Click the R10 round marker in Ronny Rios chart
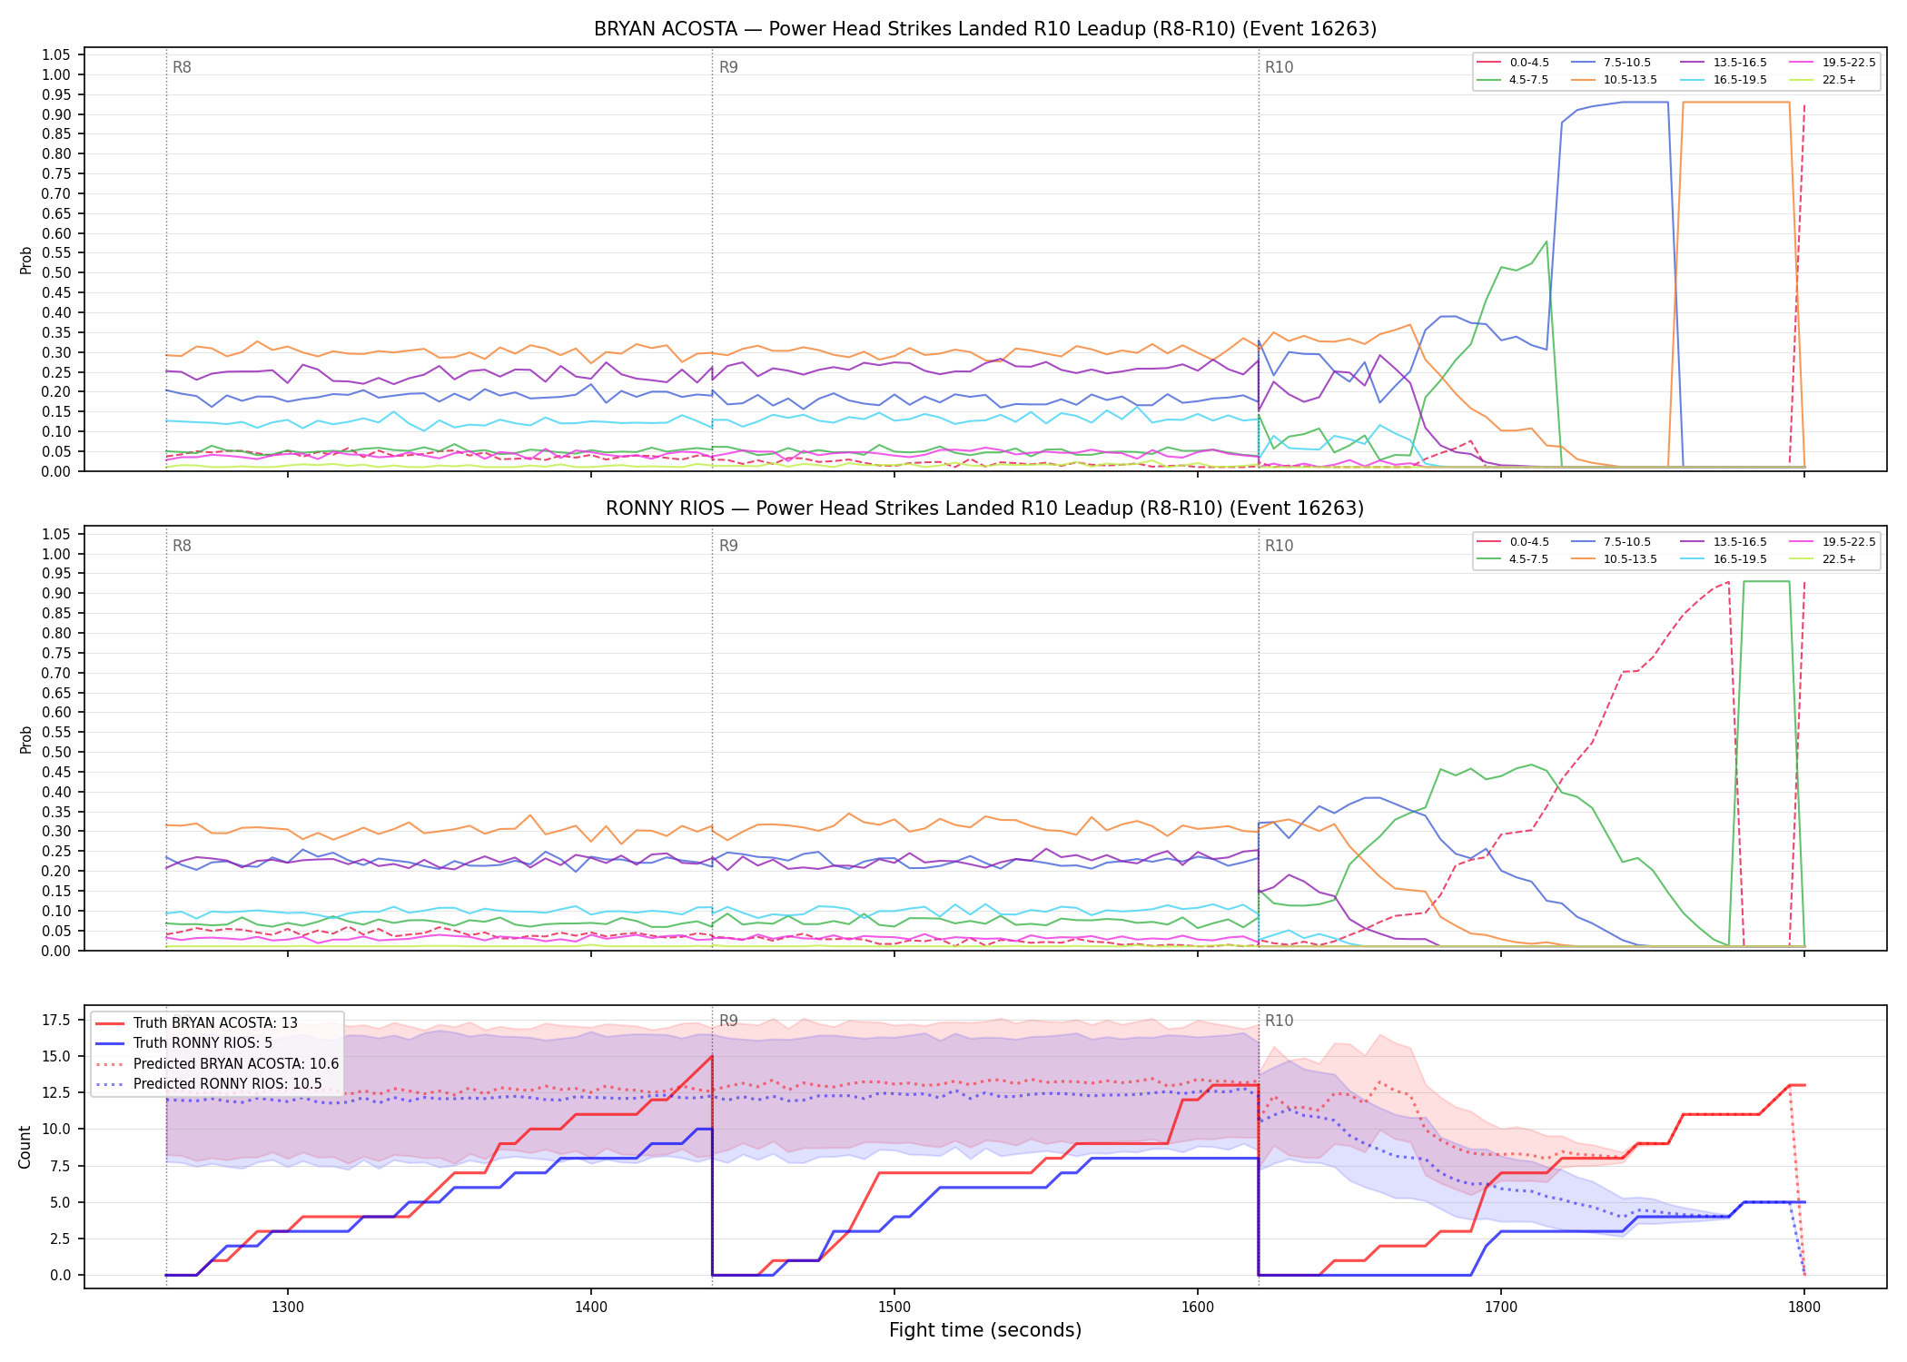The image size is (1907, 1362). click(1279, 546)
